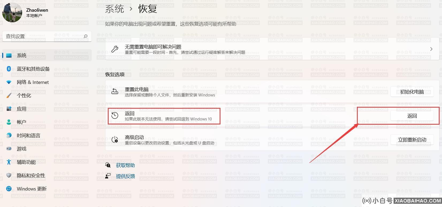Click the 获取帮助 headset icon
Screen dimensions: 442x207
click(x=108, y=165)
